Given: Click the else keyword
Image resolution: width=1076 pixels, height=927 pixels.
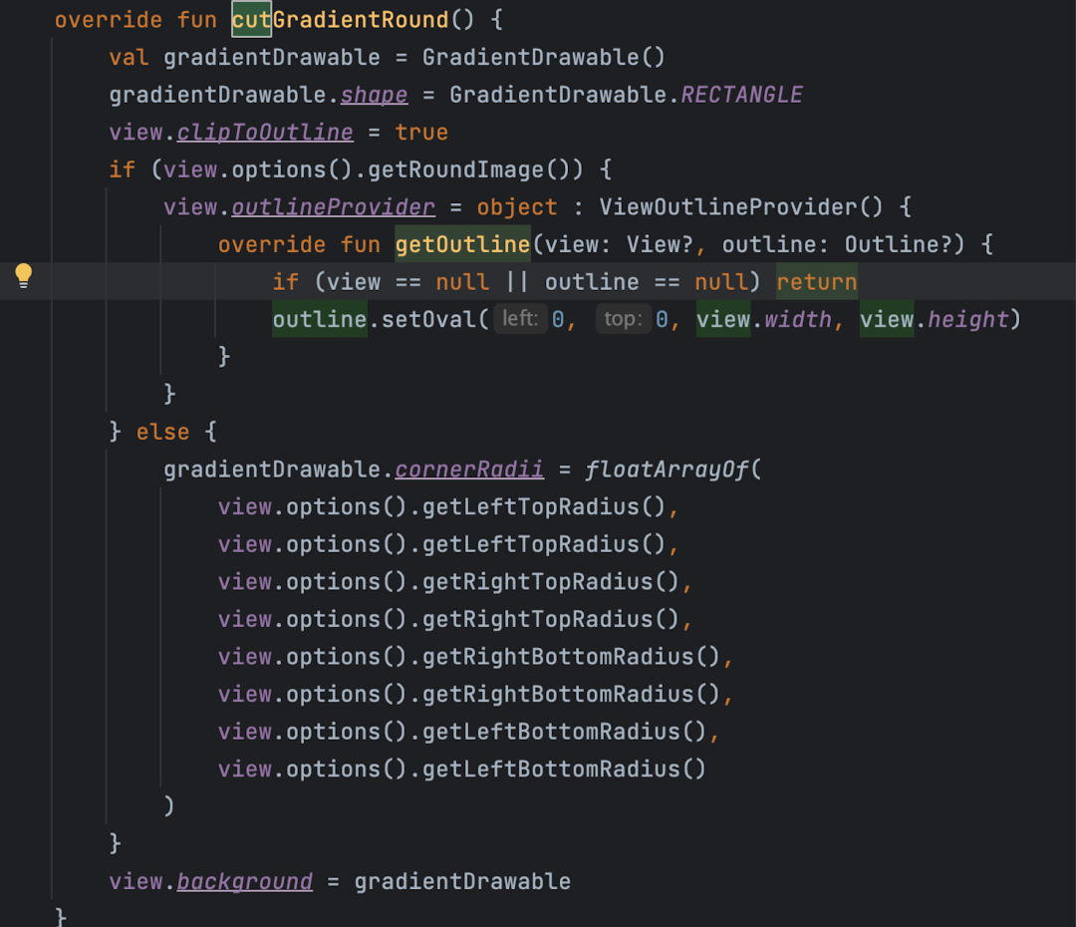Looking at the screenshot, I should point(162,432).
